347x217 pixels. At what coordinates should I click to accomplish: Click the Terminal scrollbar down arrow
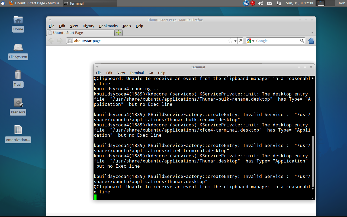(x=313, y=189)
